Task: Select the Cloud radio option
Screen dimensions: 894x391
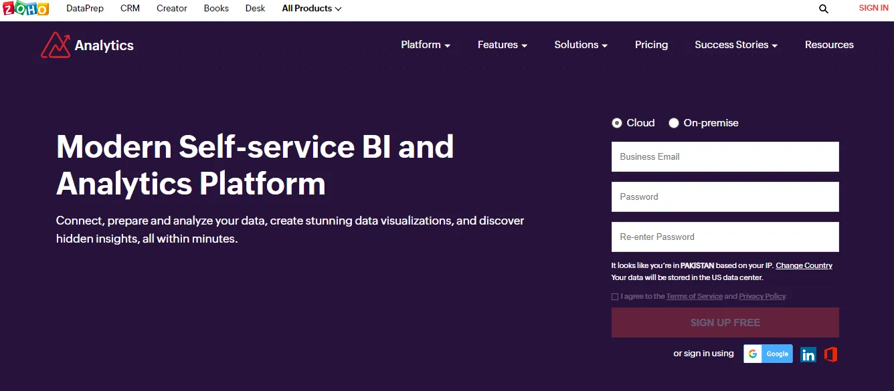Action: click(x=616, y=123)
